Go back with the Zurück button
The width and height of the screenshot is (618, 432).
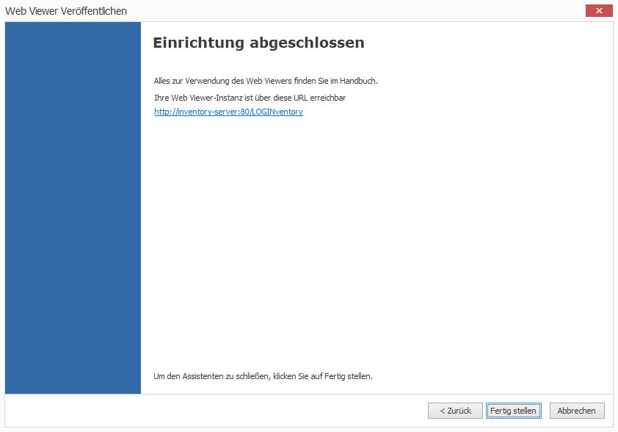click(x=455, y=411)
